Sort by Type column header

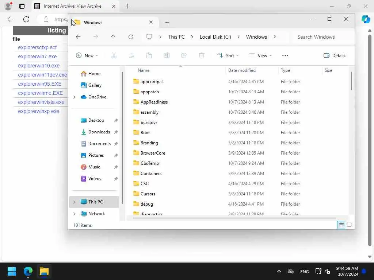285,70
